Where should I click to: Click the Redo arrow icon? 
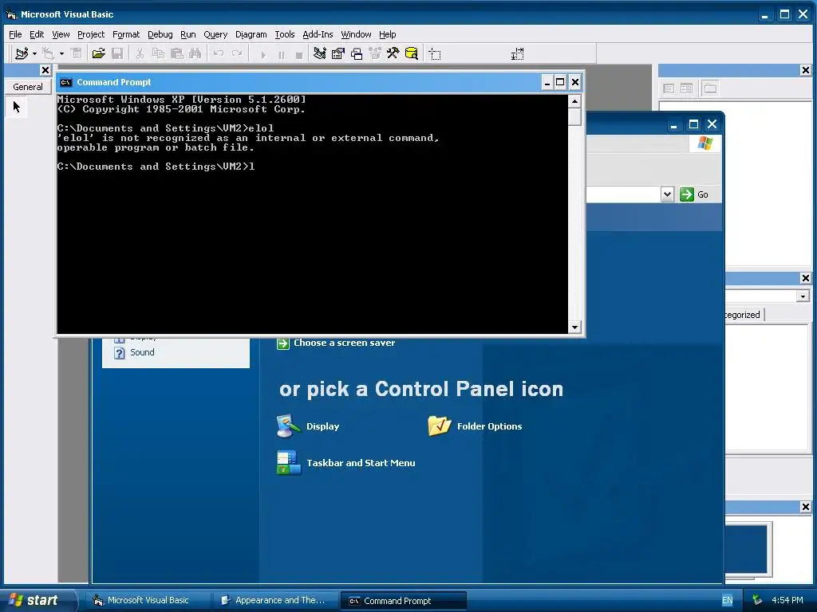236,53
